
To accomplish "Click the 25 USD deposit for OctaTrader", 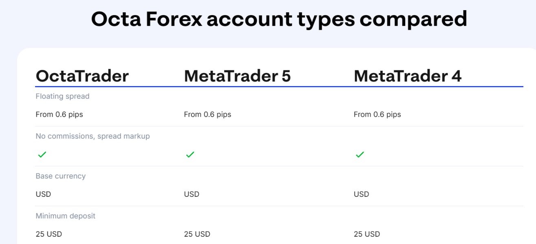I will click(x=49, y=234).
